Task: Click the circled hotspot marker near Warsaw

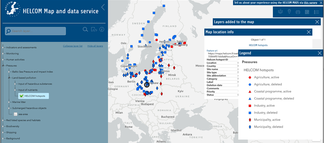Action: pyautogui.click(x=147, y=85)
